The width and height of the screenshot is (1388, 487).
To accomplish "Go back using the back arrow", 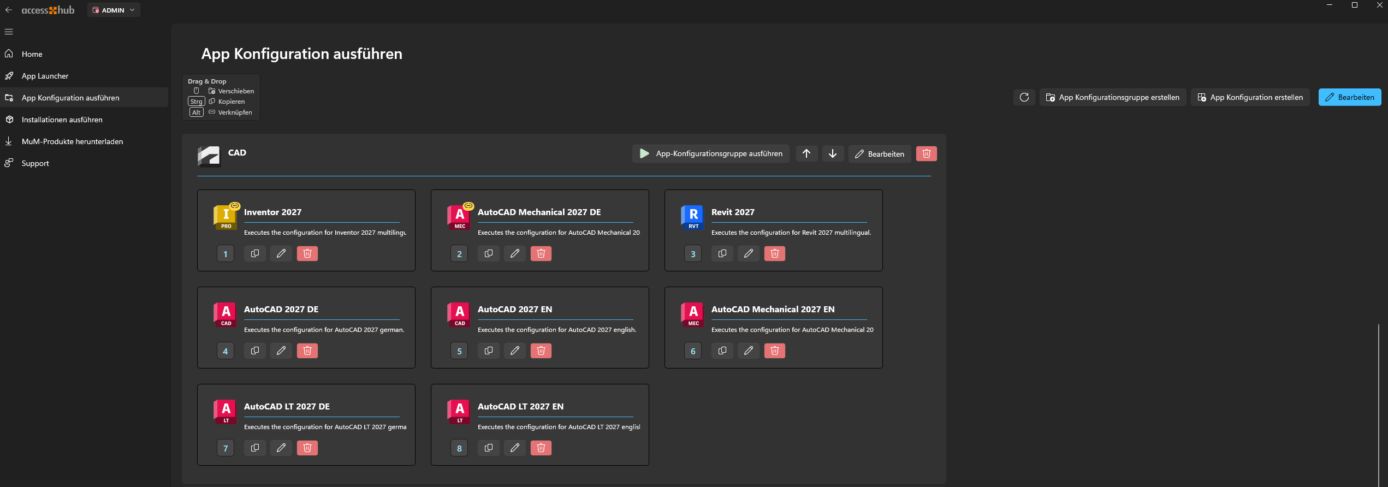I will [9, 10].
